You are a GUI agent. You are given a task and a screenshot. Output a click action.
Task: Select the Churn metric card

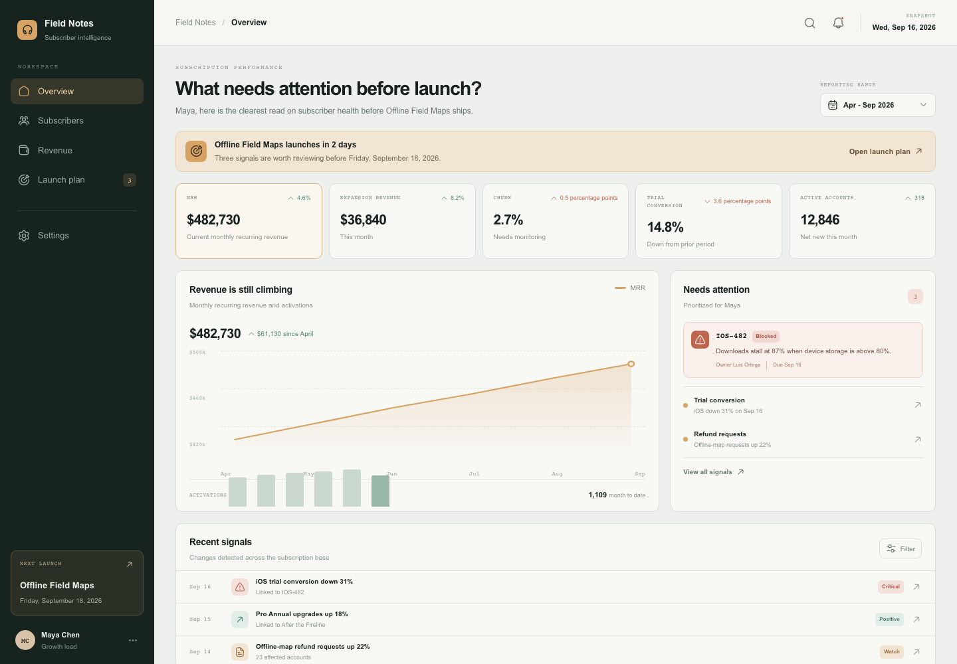point(556,221)
